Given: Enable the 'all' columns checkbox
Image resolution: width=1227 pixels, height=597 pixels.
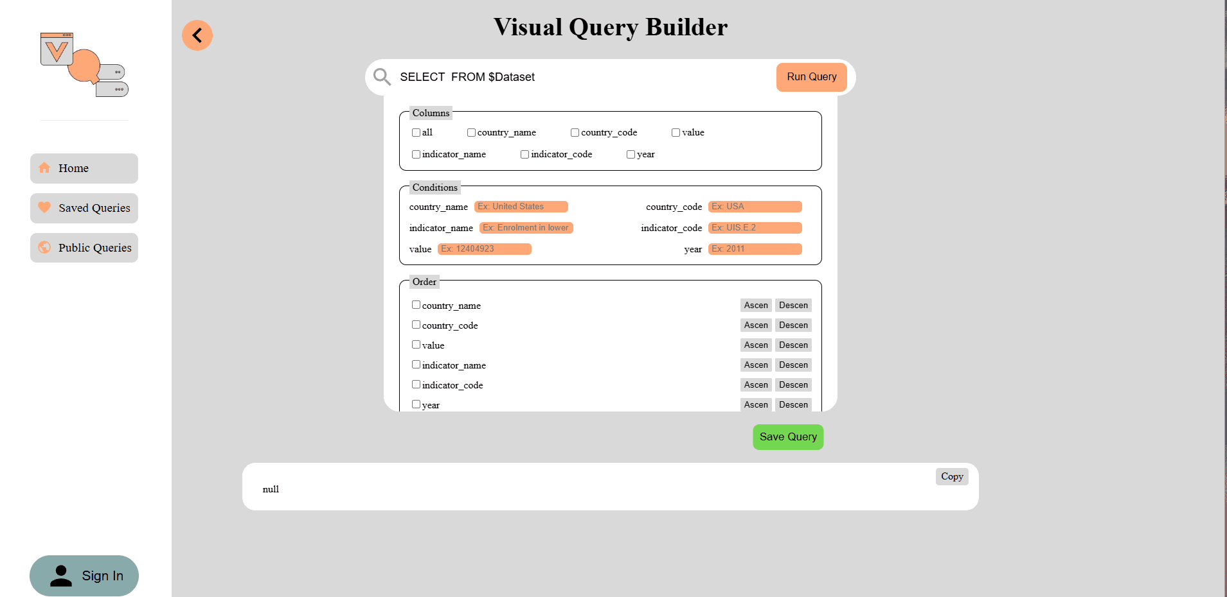Looking at the screenshot, I should (x=416, y=132).
